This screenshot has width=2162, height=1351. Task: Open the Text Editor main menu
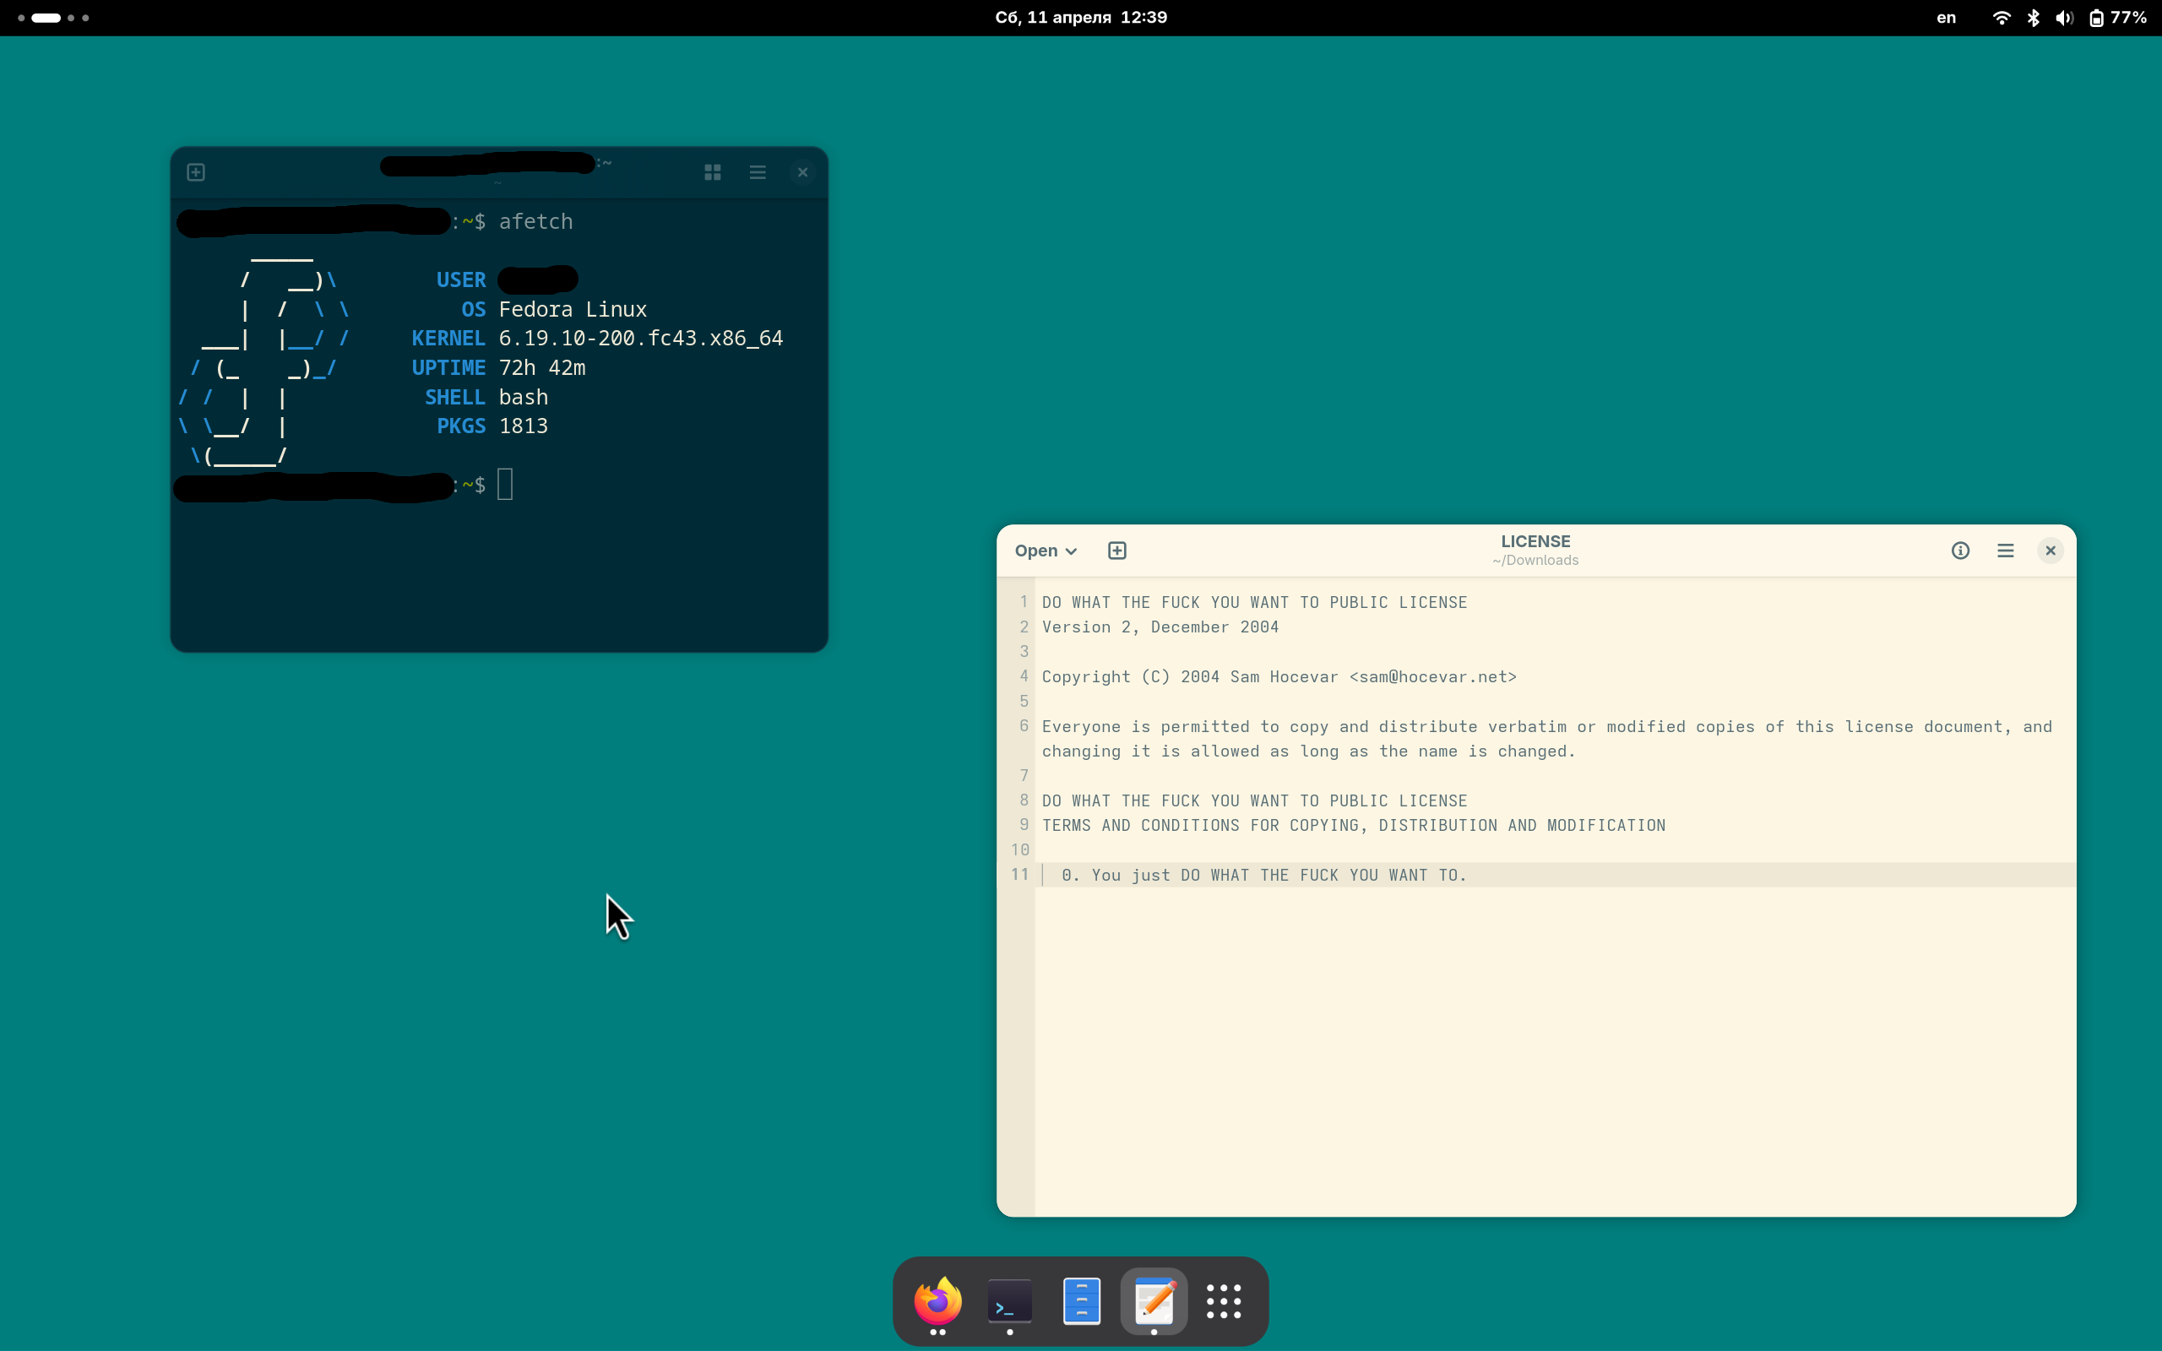coord(2006,551)
